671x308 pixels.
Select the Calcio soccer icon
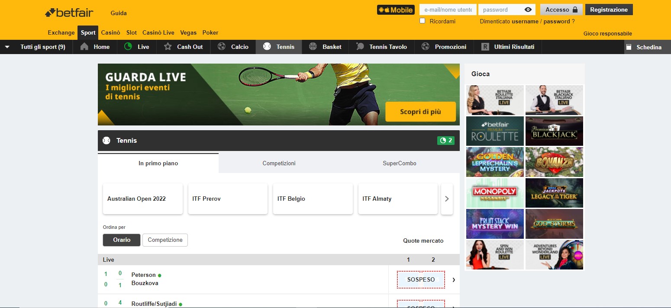[x=222, y=47]
